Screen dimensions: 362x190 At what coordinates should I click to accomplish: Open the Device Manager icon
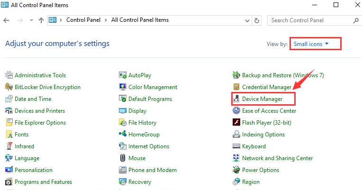236,99
